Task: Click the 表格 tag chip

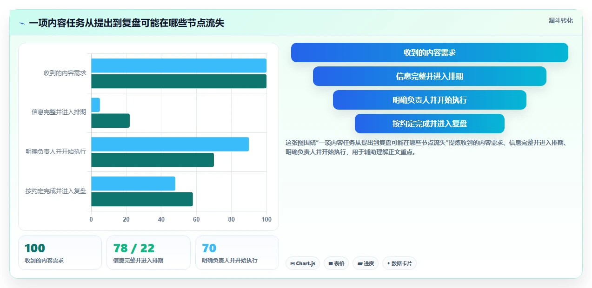Action: point(336,263)
